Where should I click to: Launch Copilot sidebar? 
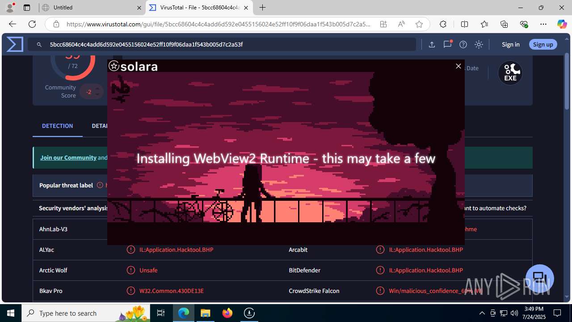[562, 24]
